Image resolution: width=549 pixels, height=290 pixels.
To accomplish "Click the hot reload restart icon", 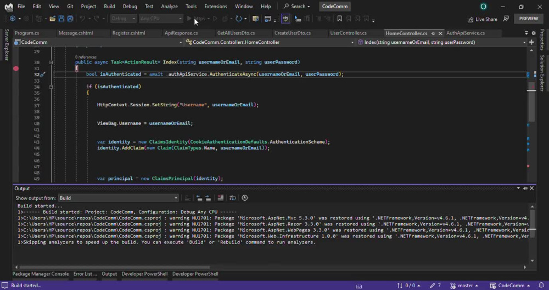I will (x=238, y=19).
